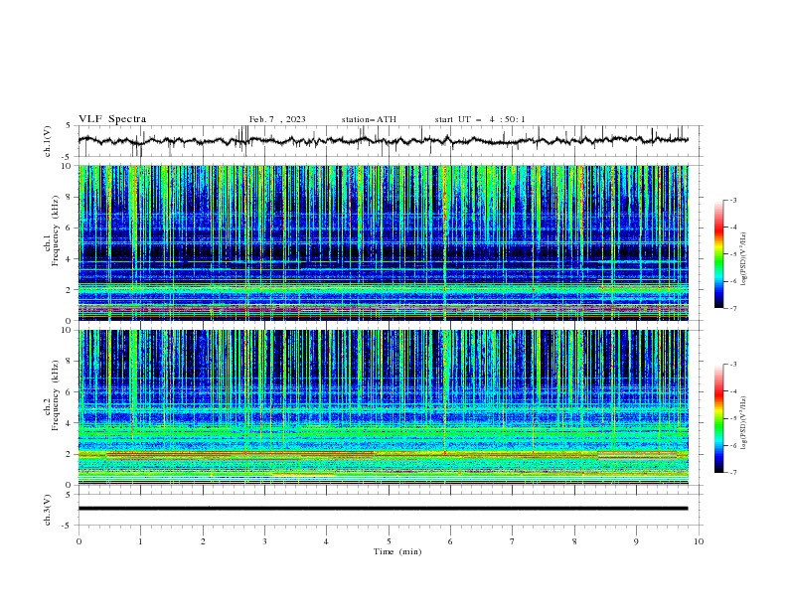This screenshot has height=608, width=787.
Task: Click the "VLF Spectra" plot title
Action: point(112,119)
